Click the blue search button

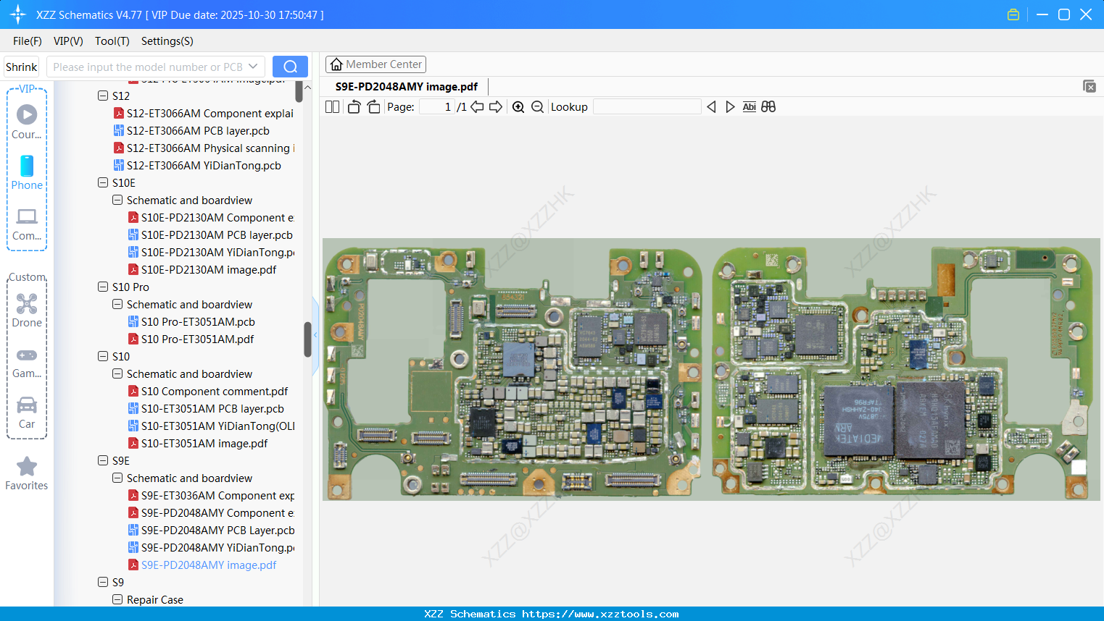point(290,67)
